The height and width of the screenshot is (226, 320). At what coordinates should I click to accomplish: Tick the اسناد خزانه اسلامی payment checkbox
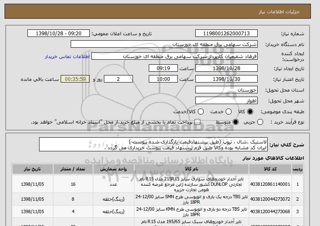coord(197,122)
